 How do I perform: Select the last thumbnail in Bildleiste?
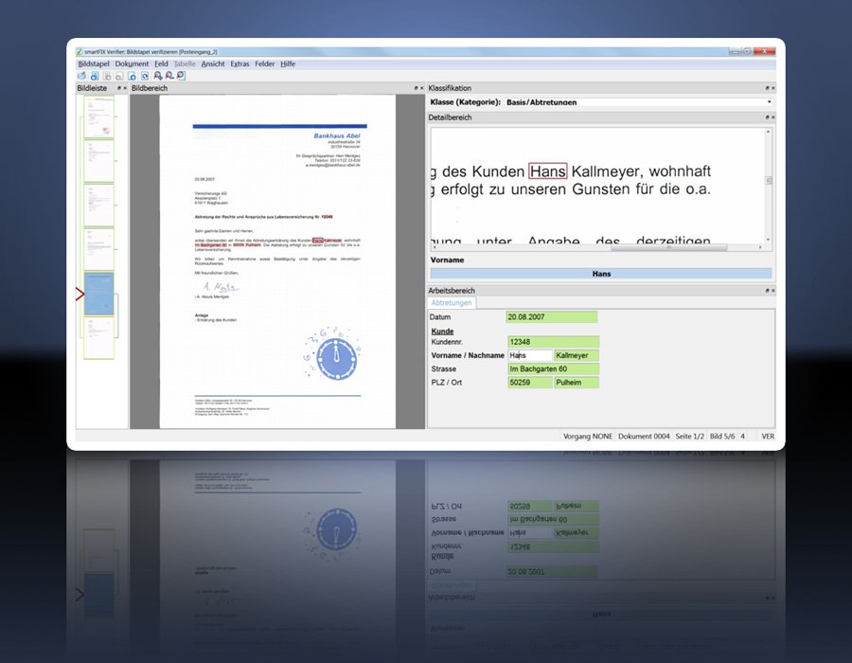(98, 338)
